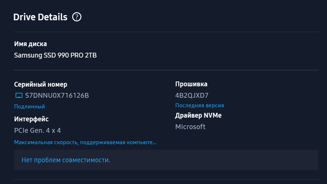Click the Прошивка label
The height and width of the screenshot is (184, 327).
click(191, 84)
